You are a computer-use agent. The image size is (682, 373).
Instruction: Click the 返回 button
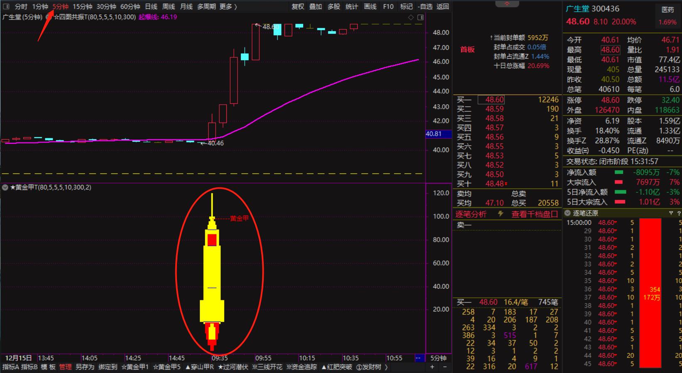[443, 7]
